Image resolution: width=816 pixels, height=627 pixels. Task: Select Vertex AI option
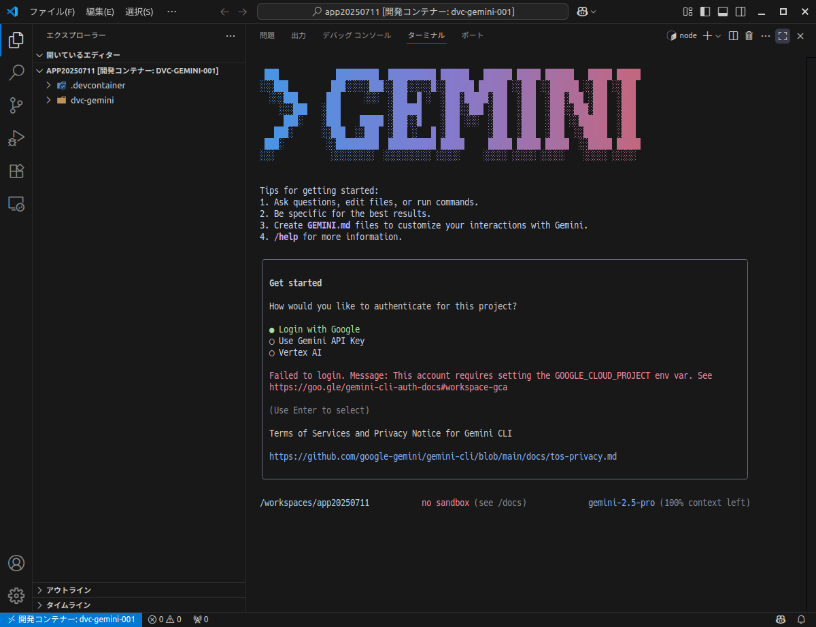coord(295,352)
